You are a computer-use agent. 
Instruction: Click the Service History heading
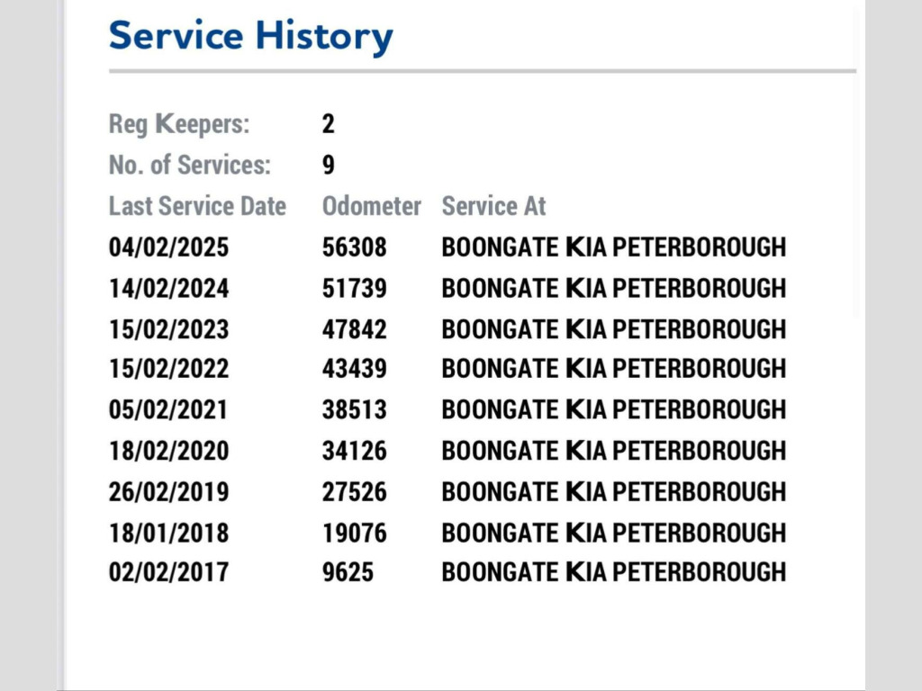(250, 36)
